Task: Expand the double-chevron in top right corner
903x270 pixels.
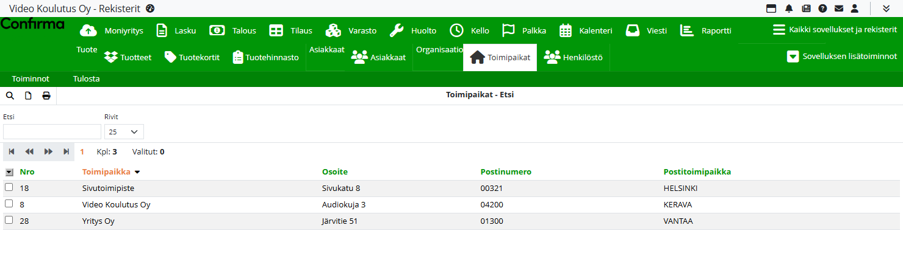Action: [887, 9]
